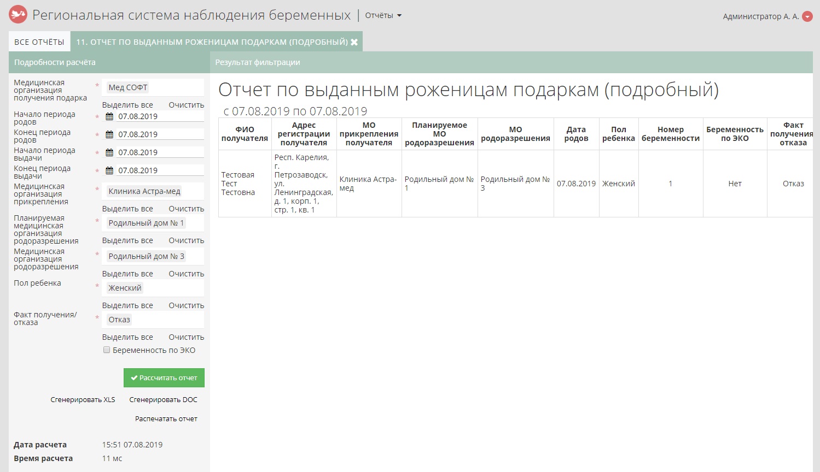
Task: Open the Мед СОФТ organization selector
Action: (x=153, y=87)
